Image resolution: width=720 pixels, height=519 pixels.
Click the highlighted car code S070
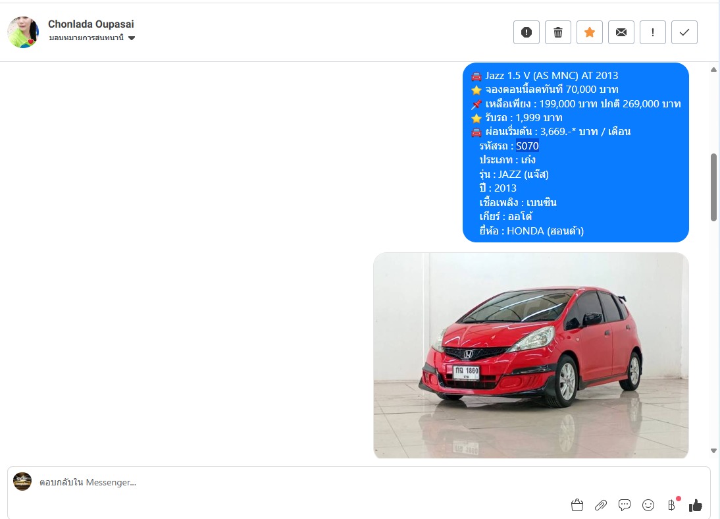coord(527,146)
